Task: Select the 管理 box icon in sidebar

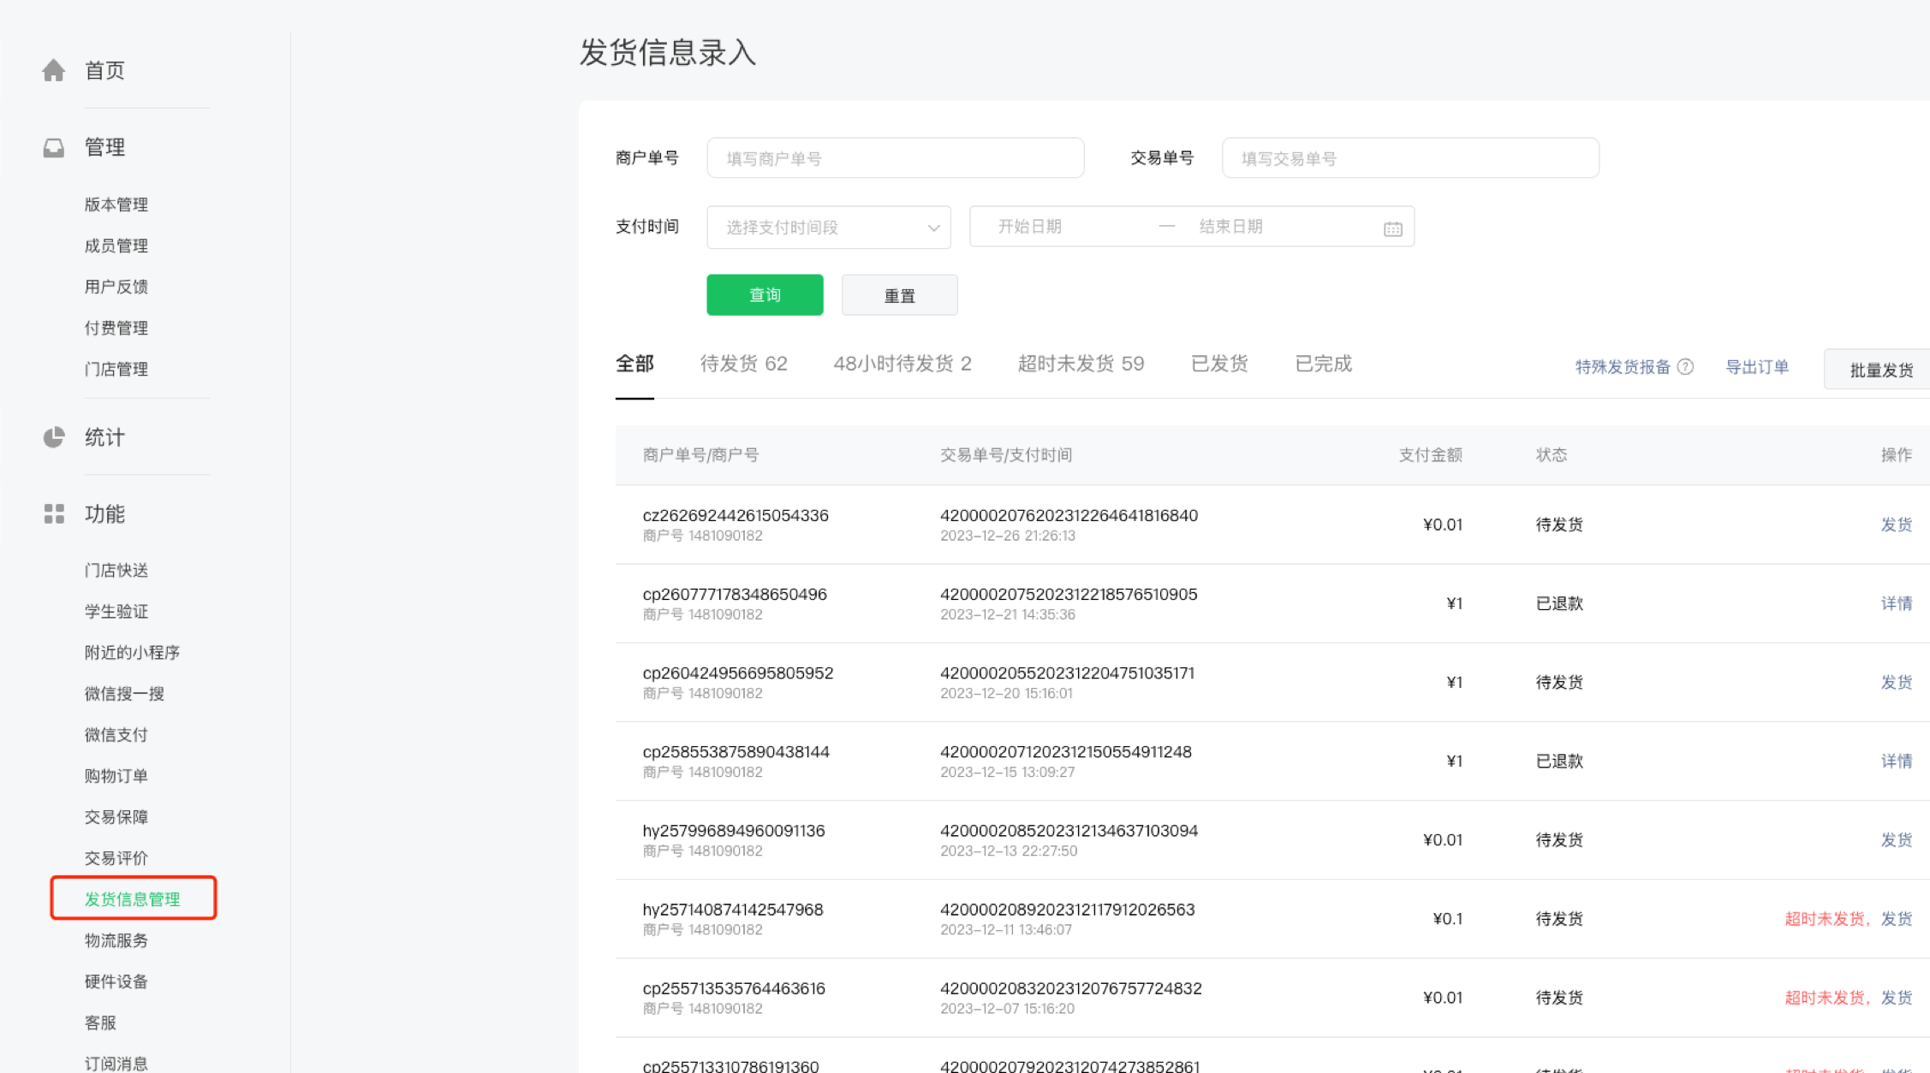Action: coord(53,147)
